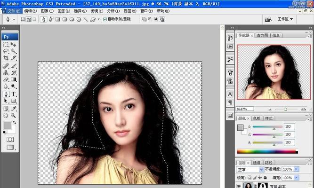Screen dimensions: 314x188
Task: Open the 工作区 workspace dropdown
Action: pyautogui.click(x=285, y=19)
